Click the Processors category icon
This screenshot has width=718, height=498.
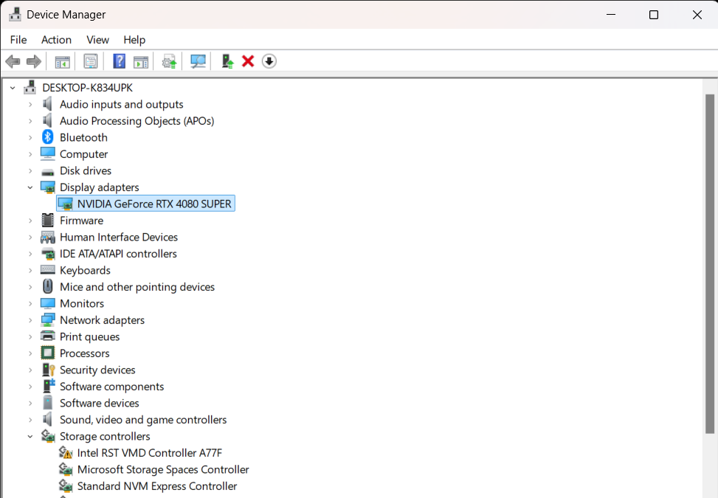48,353
